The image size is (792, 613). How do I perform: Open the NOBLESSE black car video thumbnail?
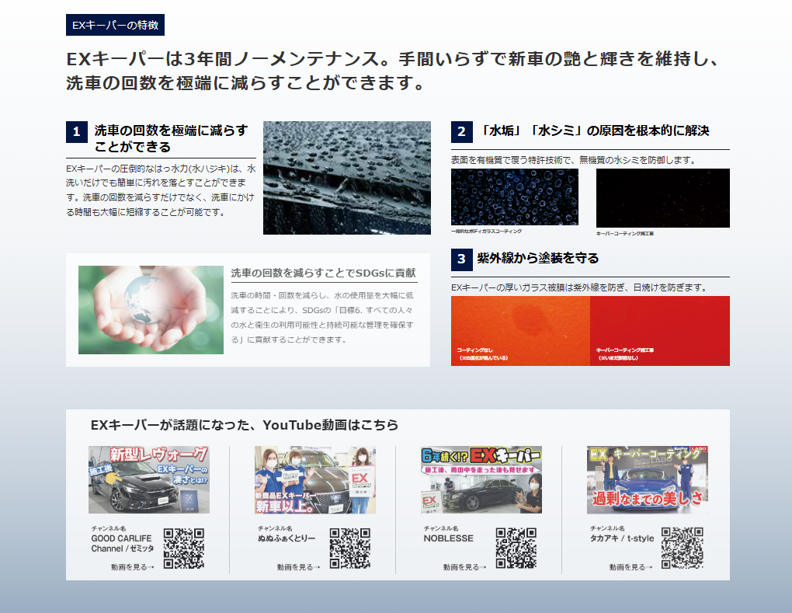(x=481, y=479)
